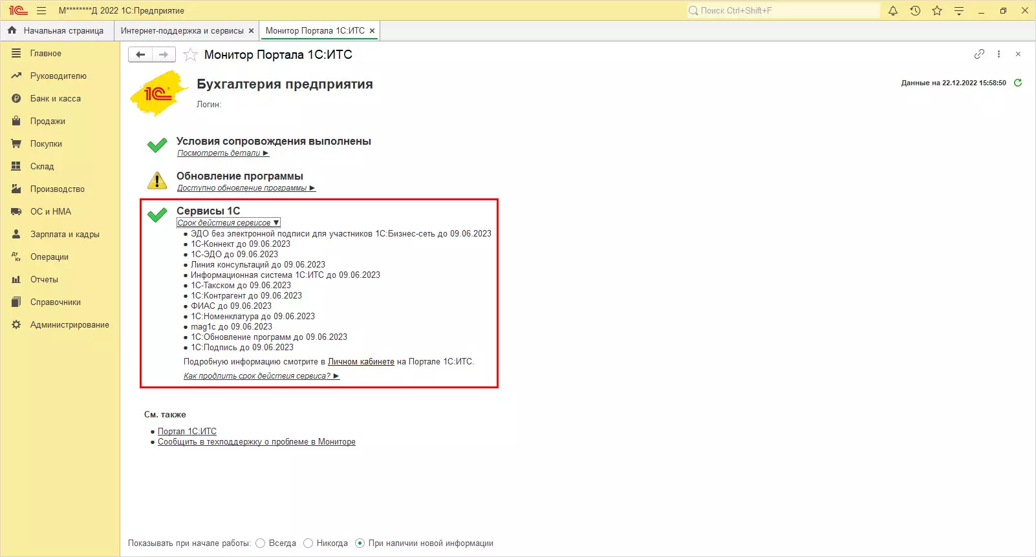Click the 1С:Контрагент до 09.06.2023 entry
The height and width of the screenshot is (557, 1036).
click(x=246, y=296)
